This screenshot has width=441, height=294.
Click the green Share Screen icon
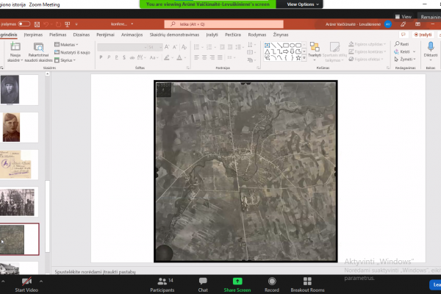click(237, 281)
